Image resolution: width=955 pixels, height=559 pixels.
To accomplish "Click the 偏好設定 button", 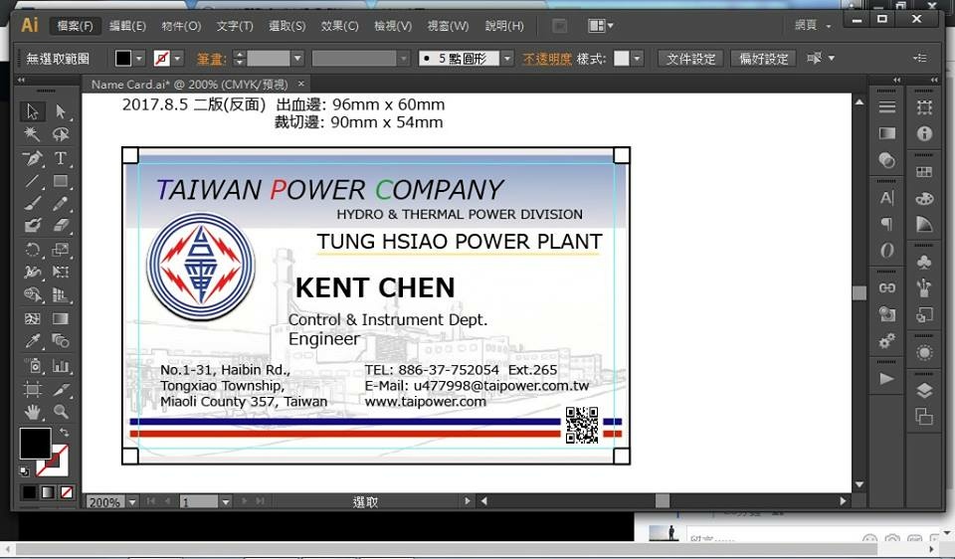I will (764, 59).
